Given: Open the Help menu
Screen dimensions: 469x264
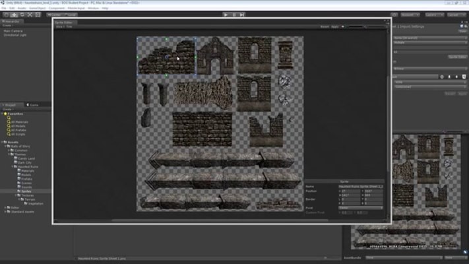Looking at the screenshot, I should [x=105, y=8].
